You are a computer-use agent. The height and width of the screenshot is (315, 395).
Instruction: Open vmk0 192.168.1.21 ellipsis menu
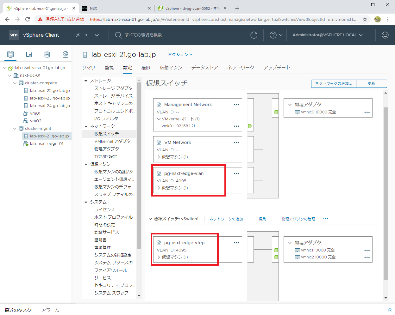coord(236,126)
